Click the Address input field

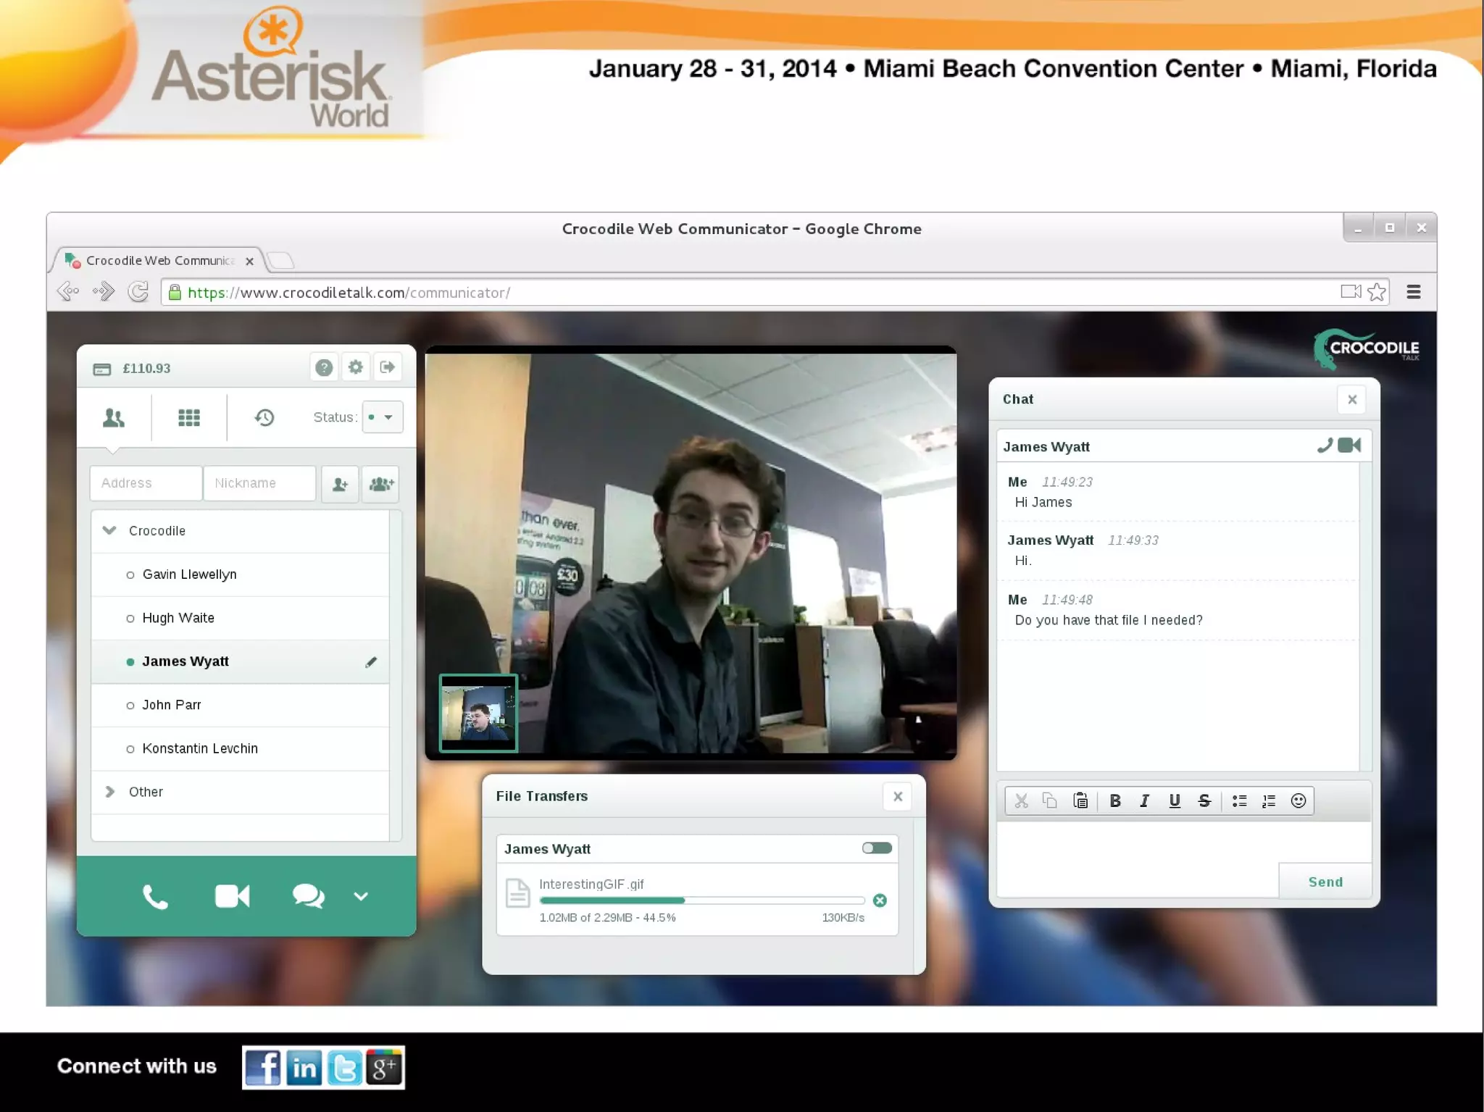146,483
